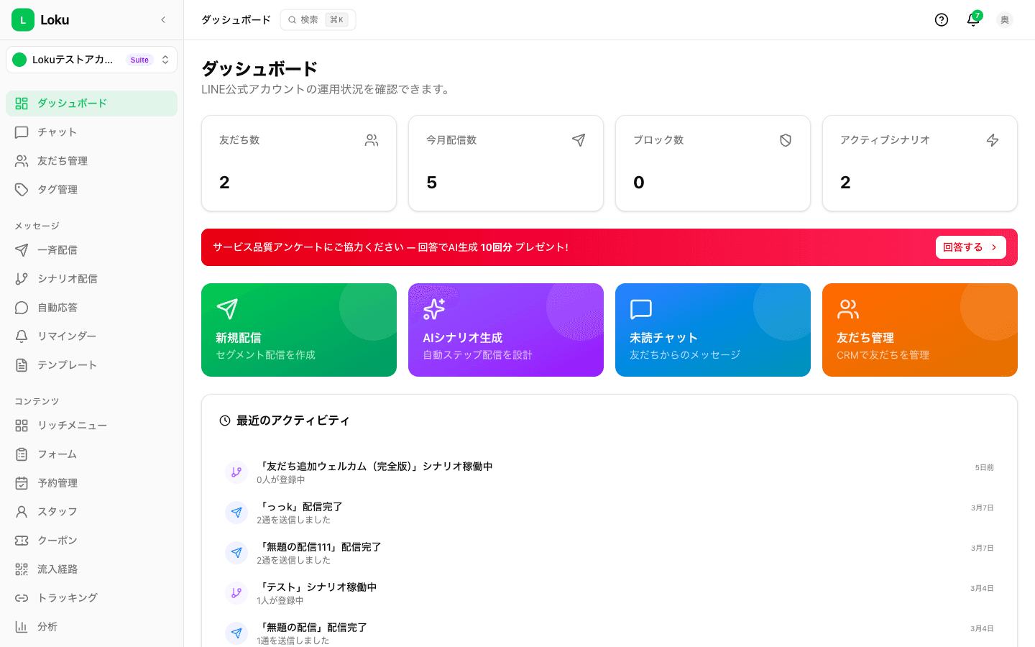Open the Lokuテストアカウント account switcher
This screenshot has height=647, width=1035.
tap(91, 60)
